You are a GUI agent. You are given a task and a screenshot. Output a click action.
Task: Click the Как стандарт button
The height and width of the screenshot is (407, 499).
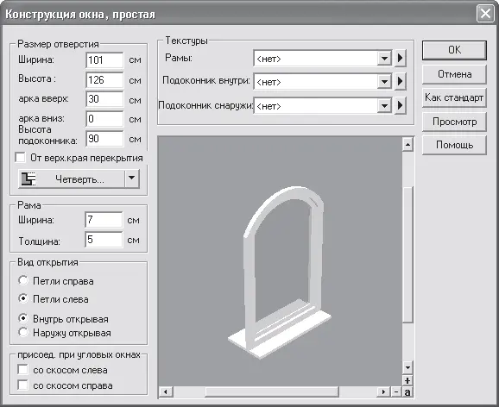coord(454,97)
